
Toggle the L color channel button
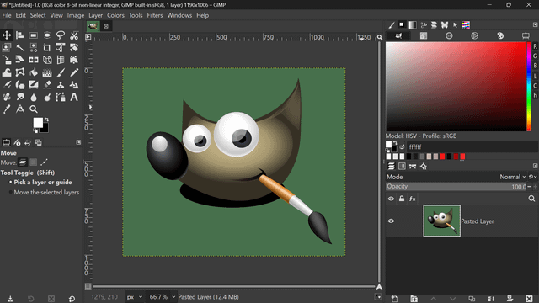pyautogui.click(x=535, y=76)
